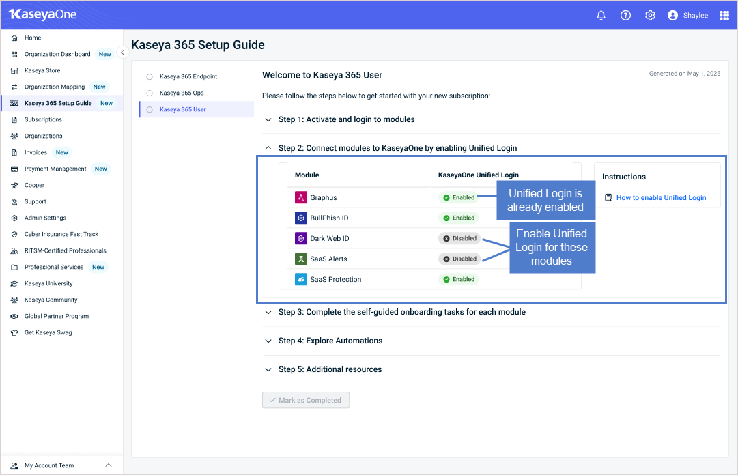Click the Support headset icon
The image size is (738, 475).
click(14, 202)
